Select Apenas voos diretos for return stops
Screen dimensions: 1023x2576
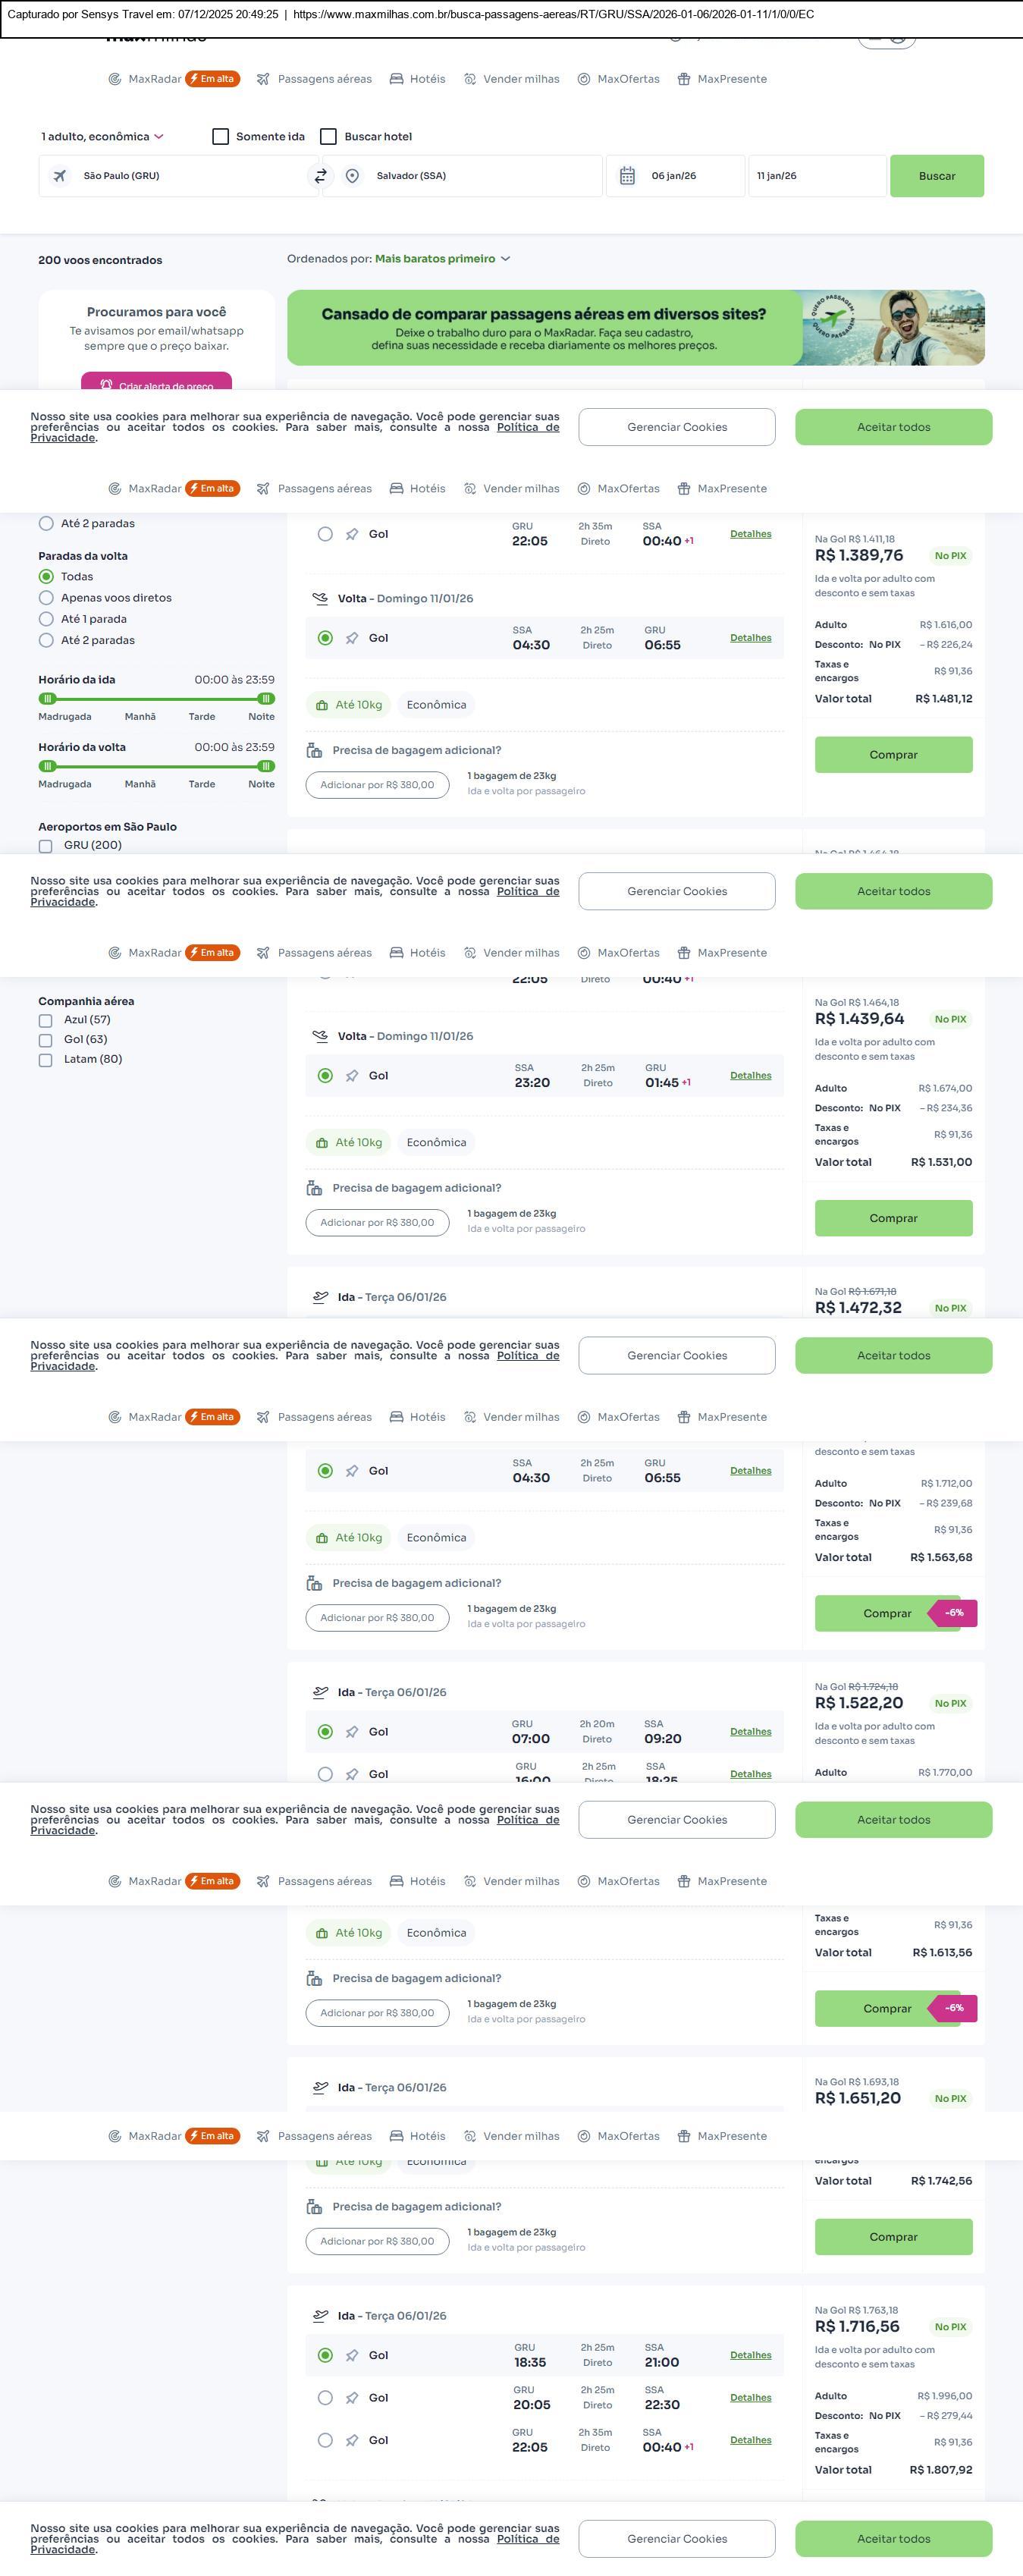coord(46,598)
